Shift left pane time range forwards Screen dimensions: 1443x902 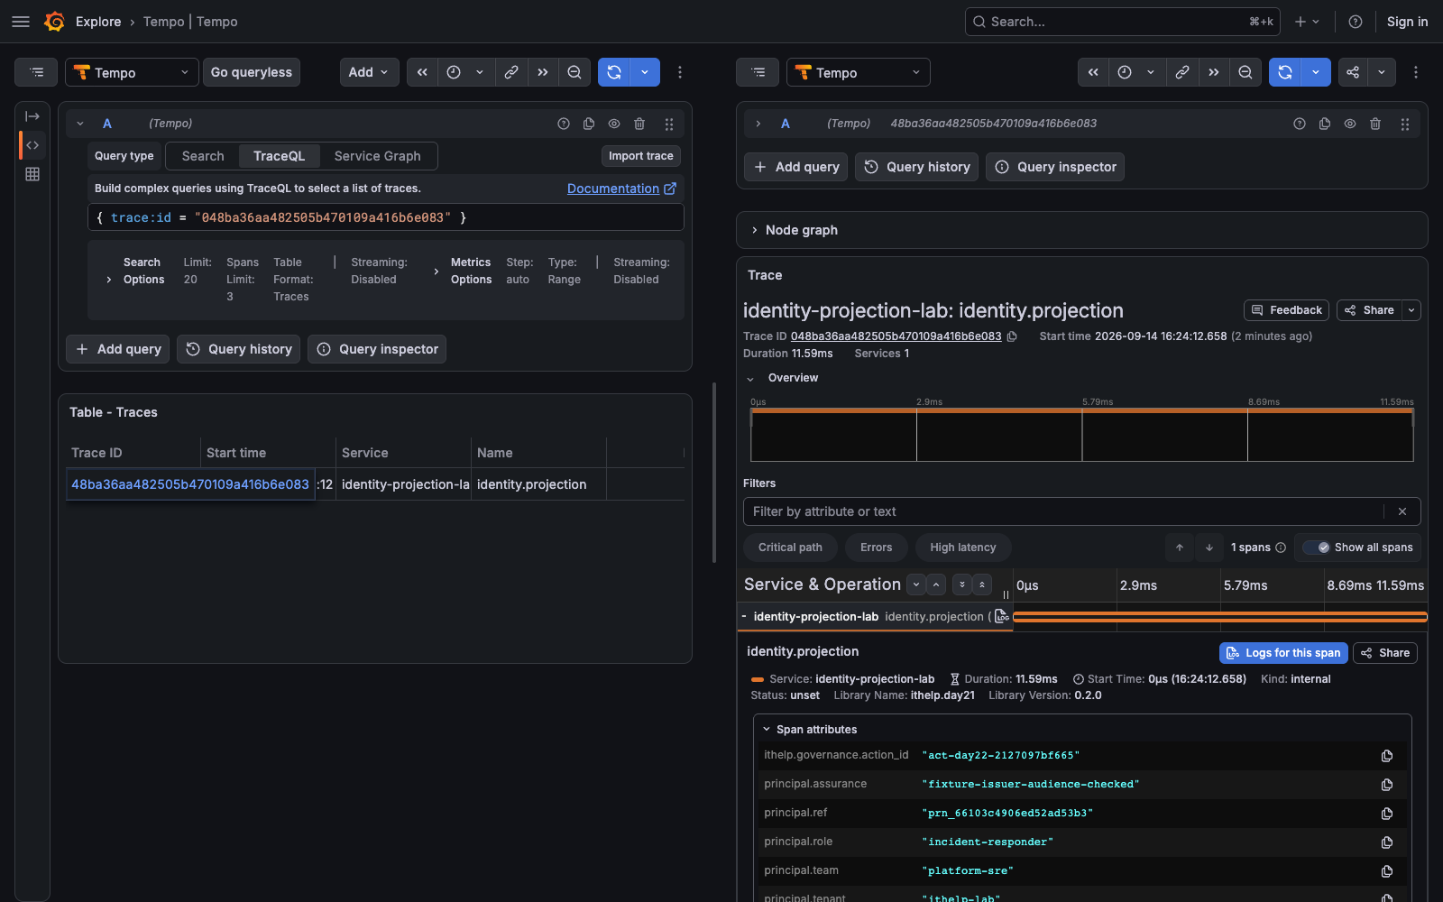(x=543, y=72)
